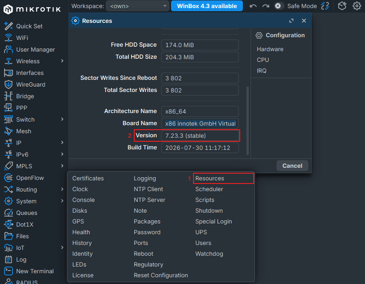The width and height of the screenshot is (365, 284).
Task: Open Watchdog menu entry
Action: pos(209,254)
